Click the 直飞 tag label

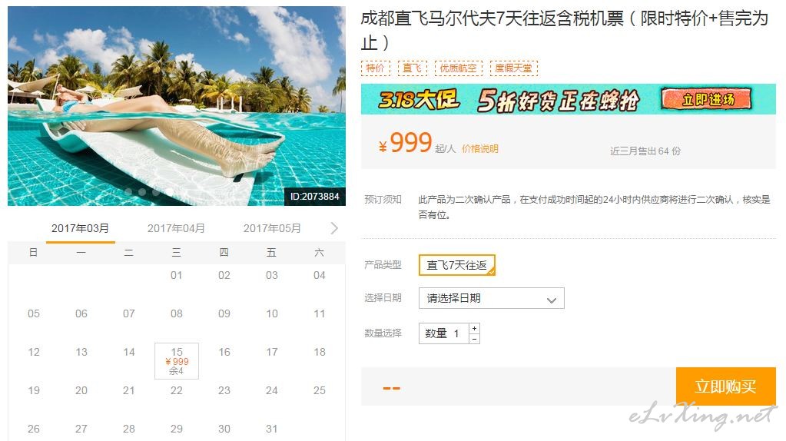click(412, 68)
